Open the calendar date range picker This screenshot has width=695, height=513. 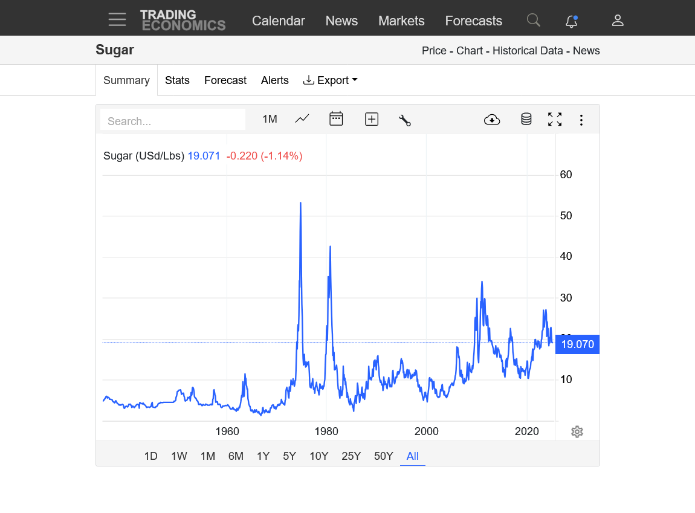(x=336, y=119)
